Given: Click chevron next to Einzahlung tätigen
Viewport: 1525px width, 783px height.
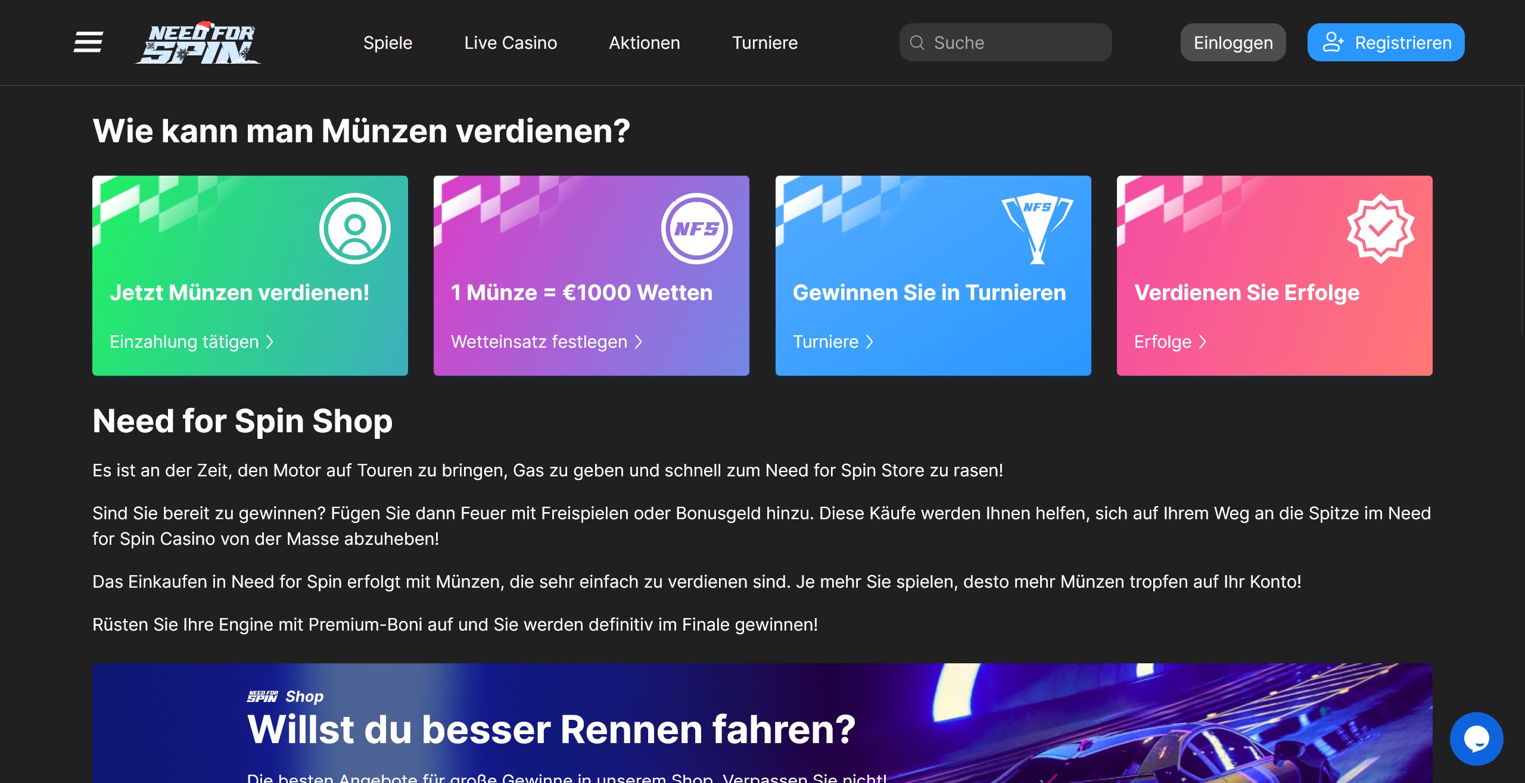Looking at the screenshot, I should click(x=270, y=342).
